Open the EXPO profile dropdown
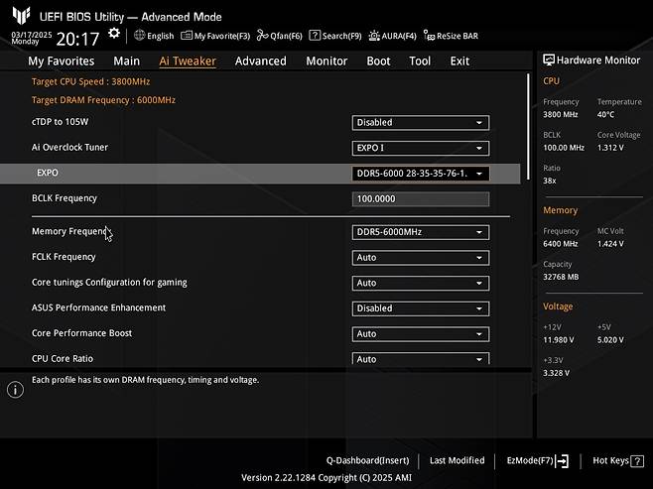 [x=421, y=174]
